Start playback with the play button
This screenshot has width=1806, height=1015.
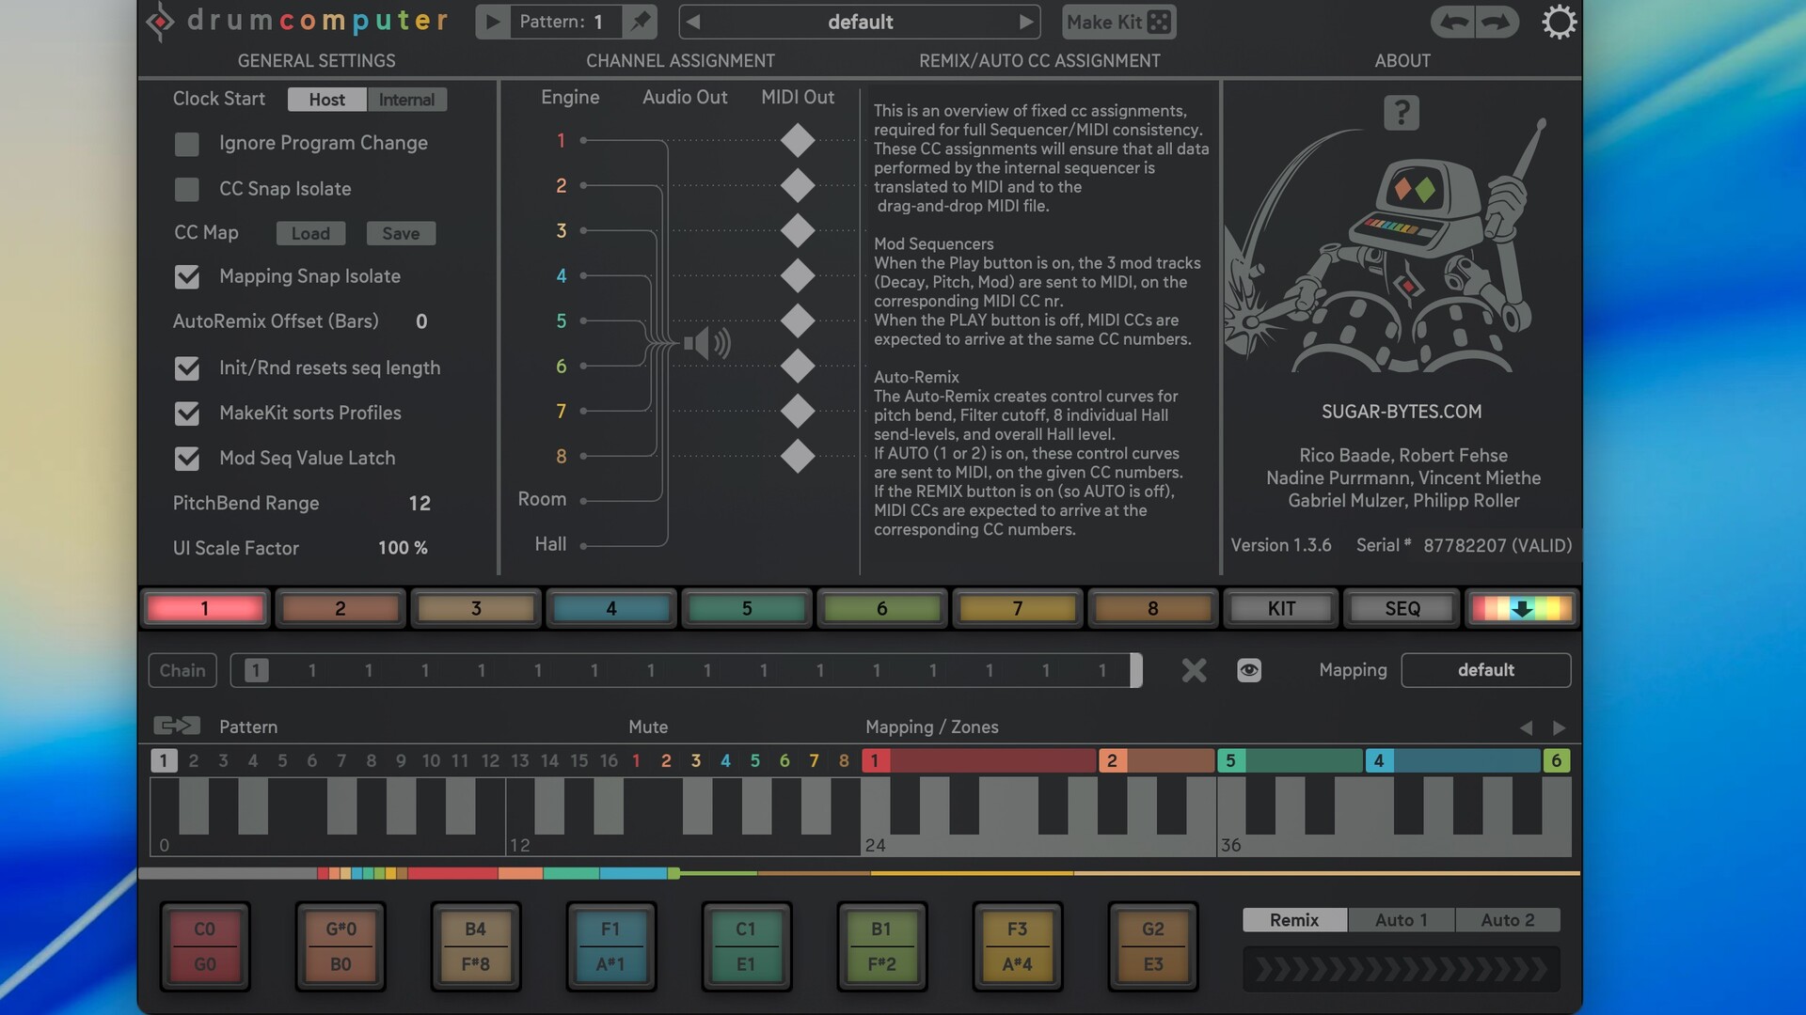pos(493,22)
